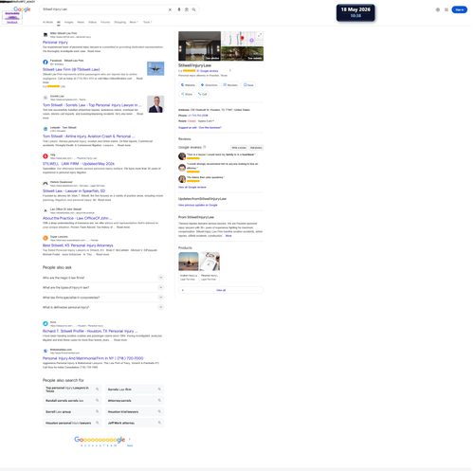Click the Directions button in the knowledge panel
The width and height of the screenshot is (474, 471).
point(210,85)
